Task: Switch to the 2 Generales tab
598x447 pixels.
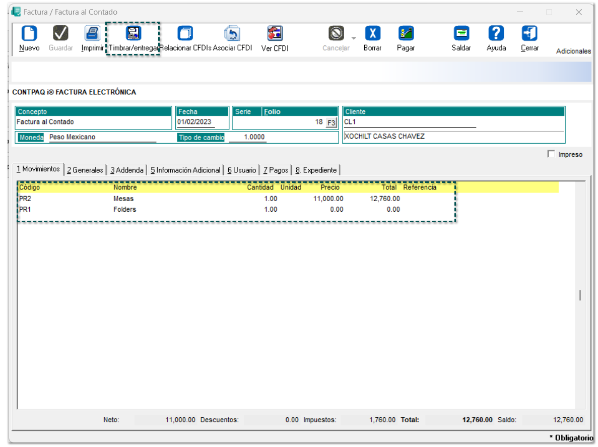Action: pos(85,170)
